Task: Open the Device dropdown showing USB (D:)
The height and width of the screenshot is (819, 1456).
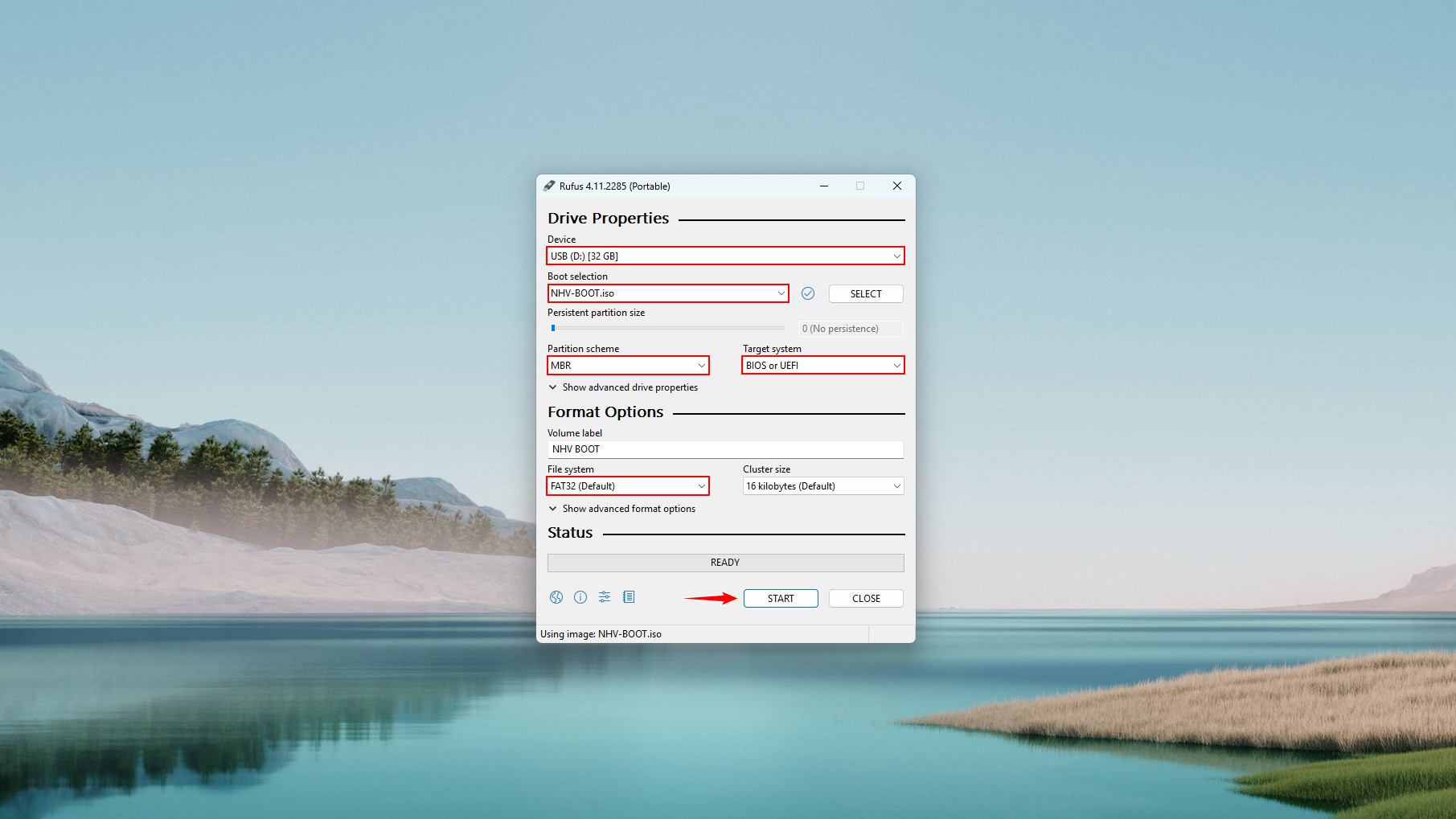Action: (725, 256)
